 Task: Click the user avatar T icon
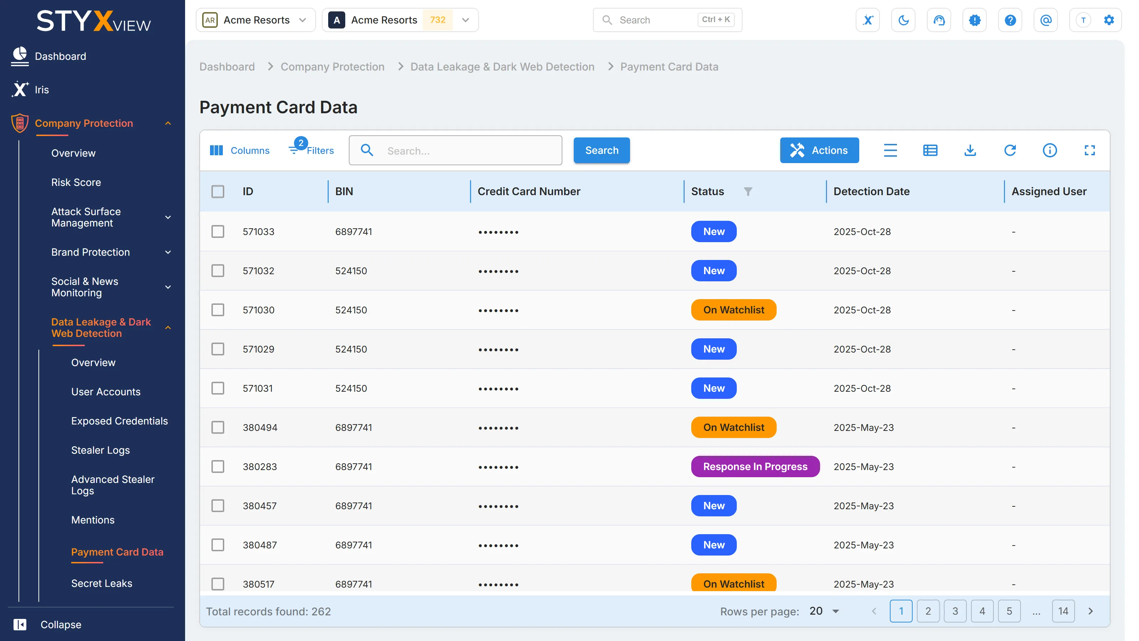tap(1083, 20)
